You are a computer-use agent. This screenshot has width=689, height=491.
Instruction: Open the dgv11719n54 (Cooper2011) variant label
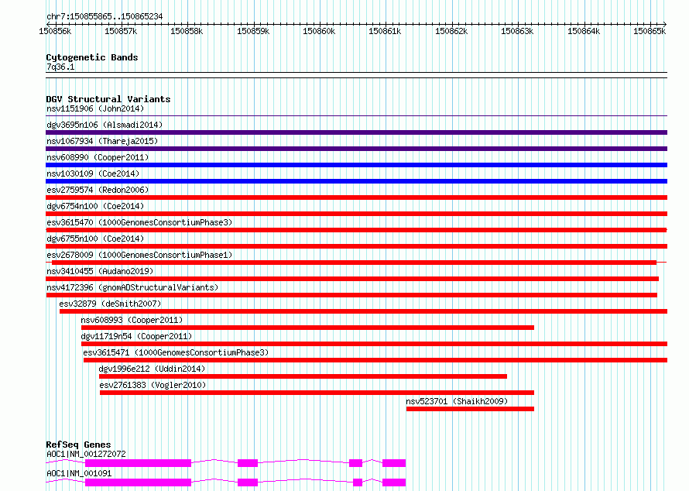click(x=137, y=336)
